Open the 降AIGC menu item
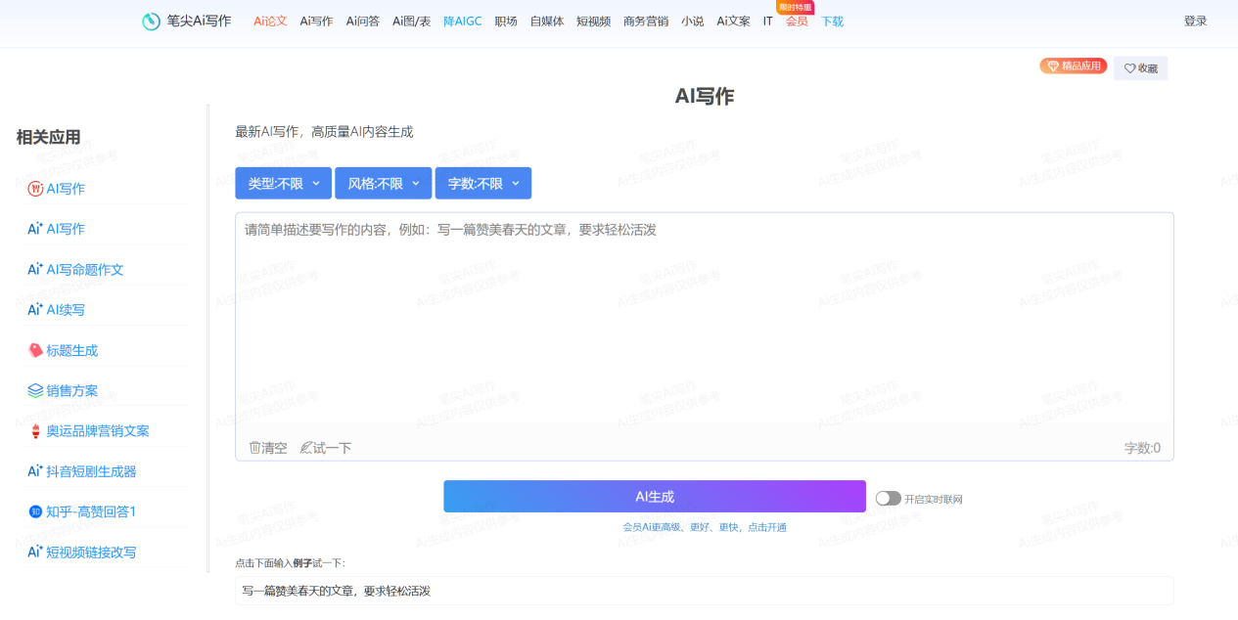1238x620 pixels. 462,21
